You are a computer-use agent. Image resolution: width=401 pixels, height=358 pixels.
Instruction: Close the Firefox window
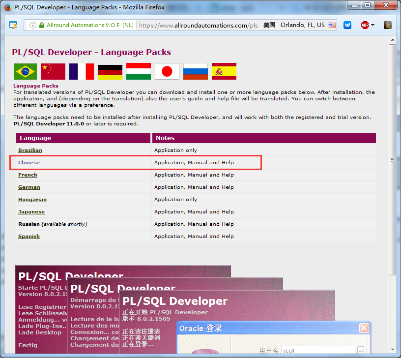(386, 5)
